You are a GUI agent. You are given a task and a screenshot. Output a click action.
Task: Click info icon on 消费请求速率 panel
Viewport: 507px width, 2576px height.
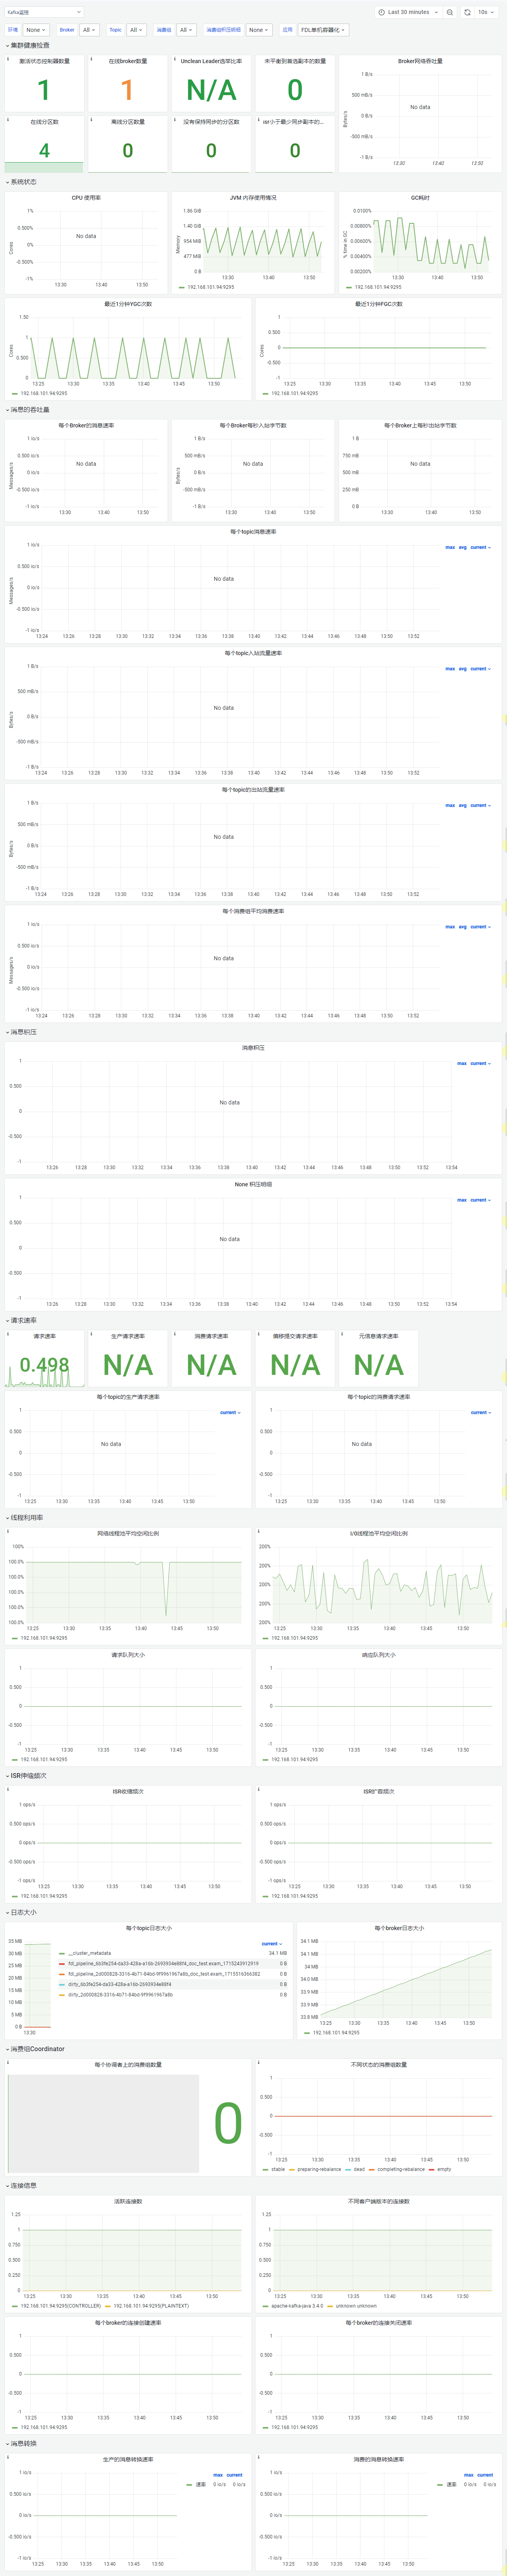coord(175,1334)
